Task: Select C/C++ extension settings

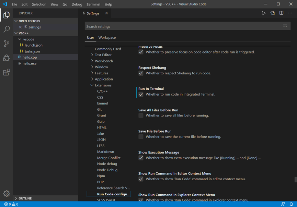Action: click(x=102, y=91)
